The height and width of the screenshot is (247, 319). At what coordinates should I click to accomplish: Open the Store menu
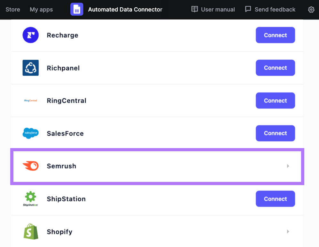(13, 10)
